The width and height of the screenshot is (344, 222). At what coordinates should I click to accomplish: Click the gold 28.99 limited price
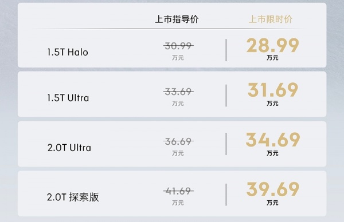(x=273, y=45)
